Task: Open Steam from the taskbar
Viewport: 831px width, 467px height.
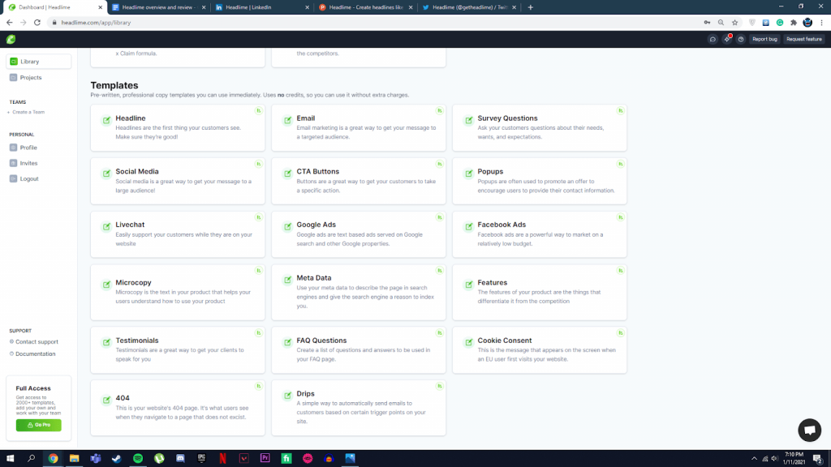Action: [117, 459]
